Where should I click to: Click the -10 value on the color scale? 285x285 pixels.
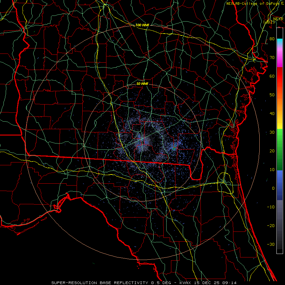pyautogui.click(x=271, y=207)
